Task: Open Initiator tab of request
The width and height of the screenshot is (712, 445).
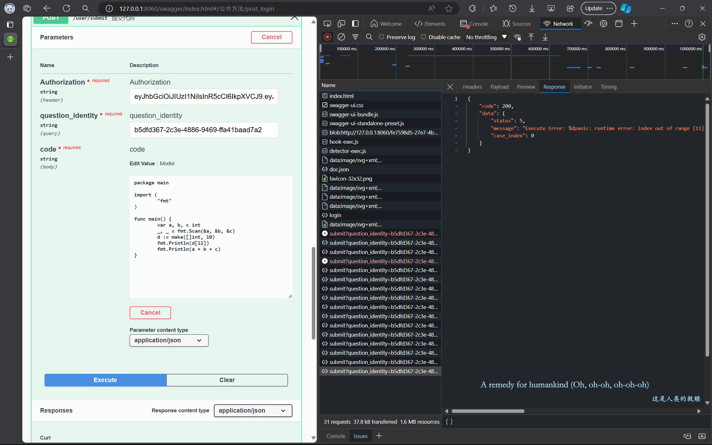Action: [x=583, y=87]
